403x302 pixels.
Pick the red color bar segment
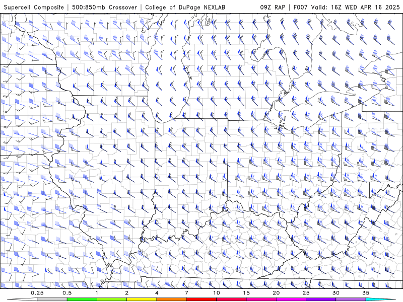pos(201,299)
